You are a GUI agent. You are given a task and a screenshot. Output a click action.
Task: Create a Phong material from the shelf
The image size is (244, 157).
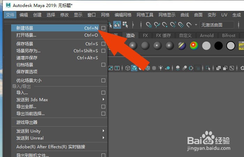click(x=157, y=46)
